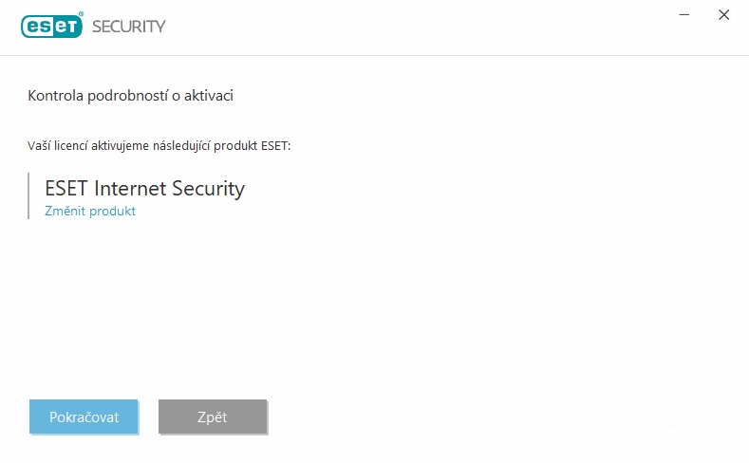The width and height of the screenshot is (749, 463).
Task: Click the word následující in the description
Action: pos(181,145)
